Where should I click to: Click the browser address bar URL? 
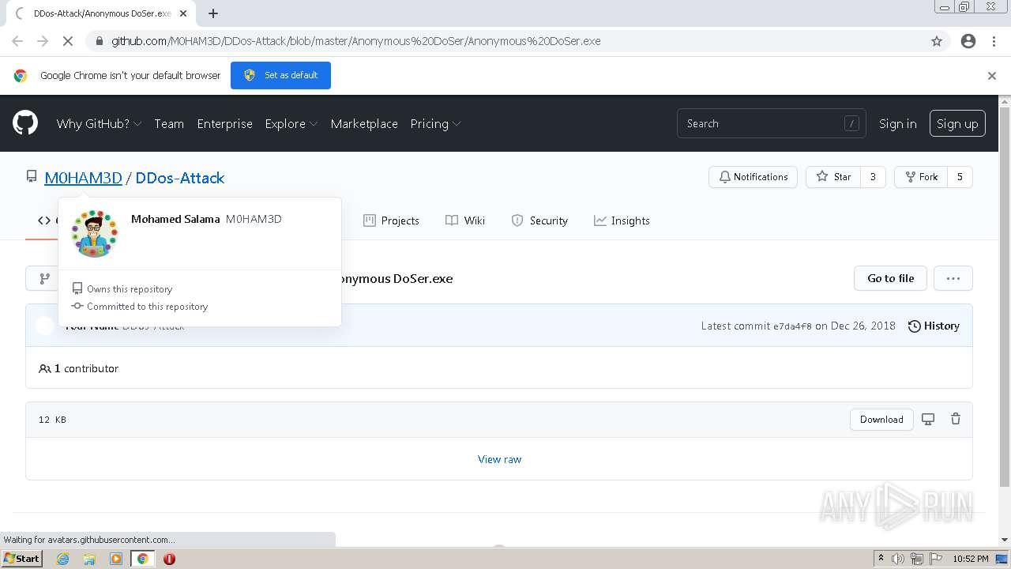pos(355,41)
